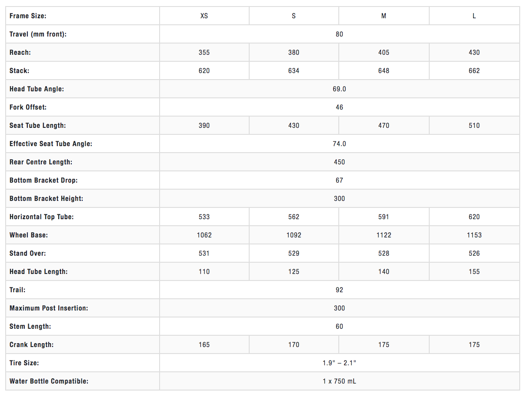Select Reach value 355 for XS

204,53
